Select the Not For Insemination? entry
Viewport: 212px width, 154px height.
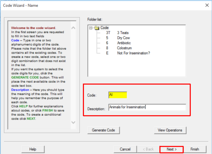coord(133,53)
